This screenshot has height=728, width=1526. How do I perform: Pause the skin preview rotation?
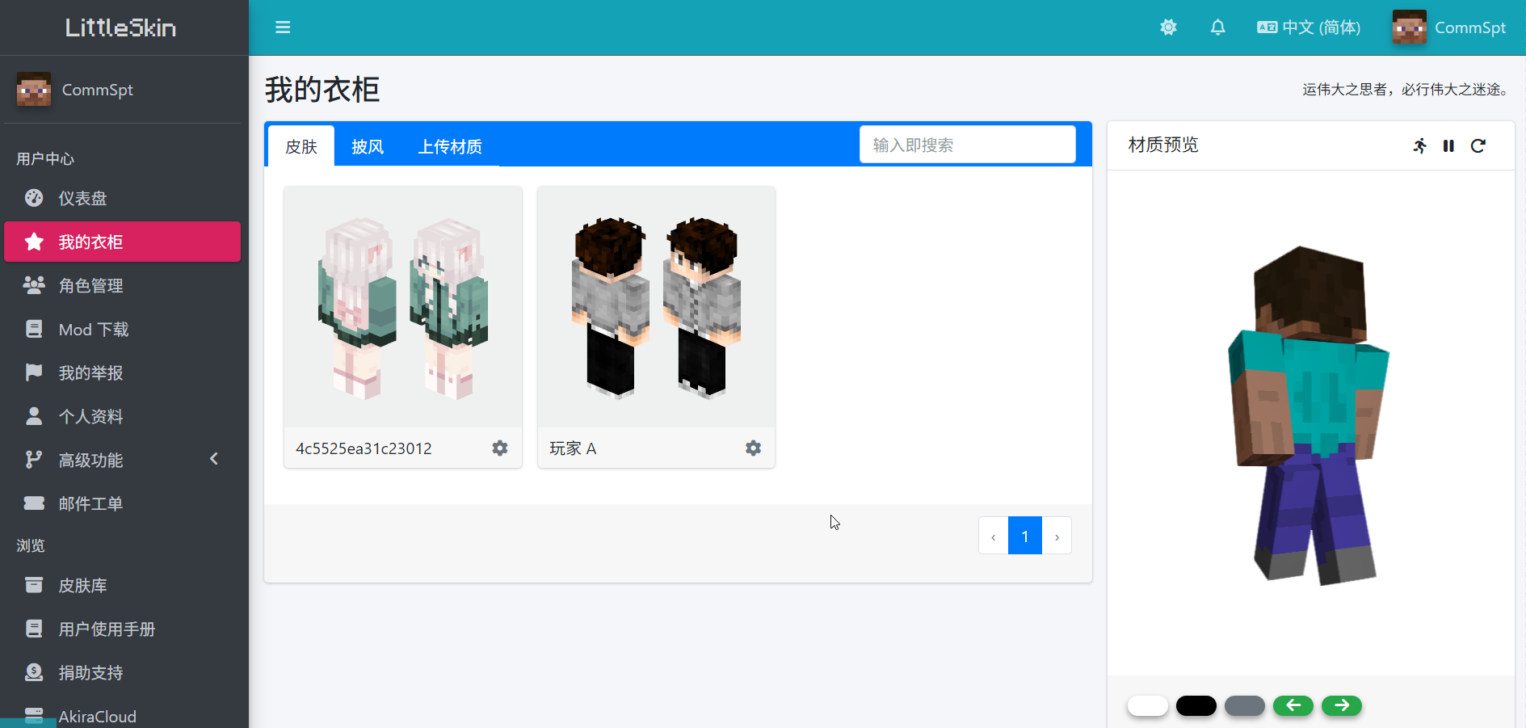1448,146
